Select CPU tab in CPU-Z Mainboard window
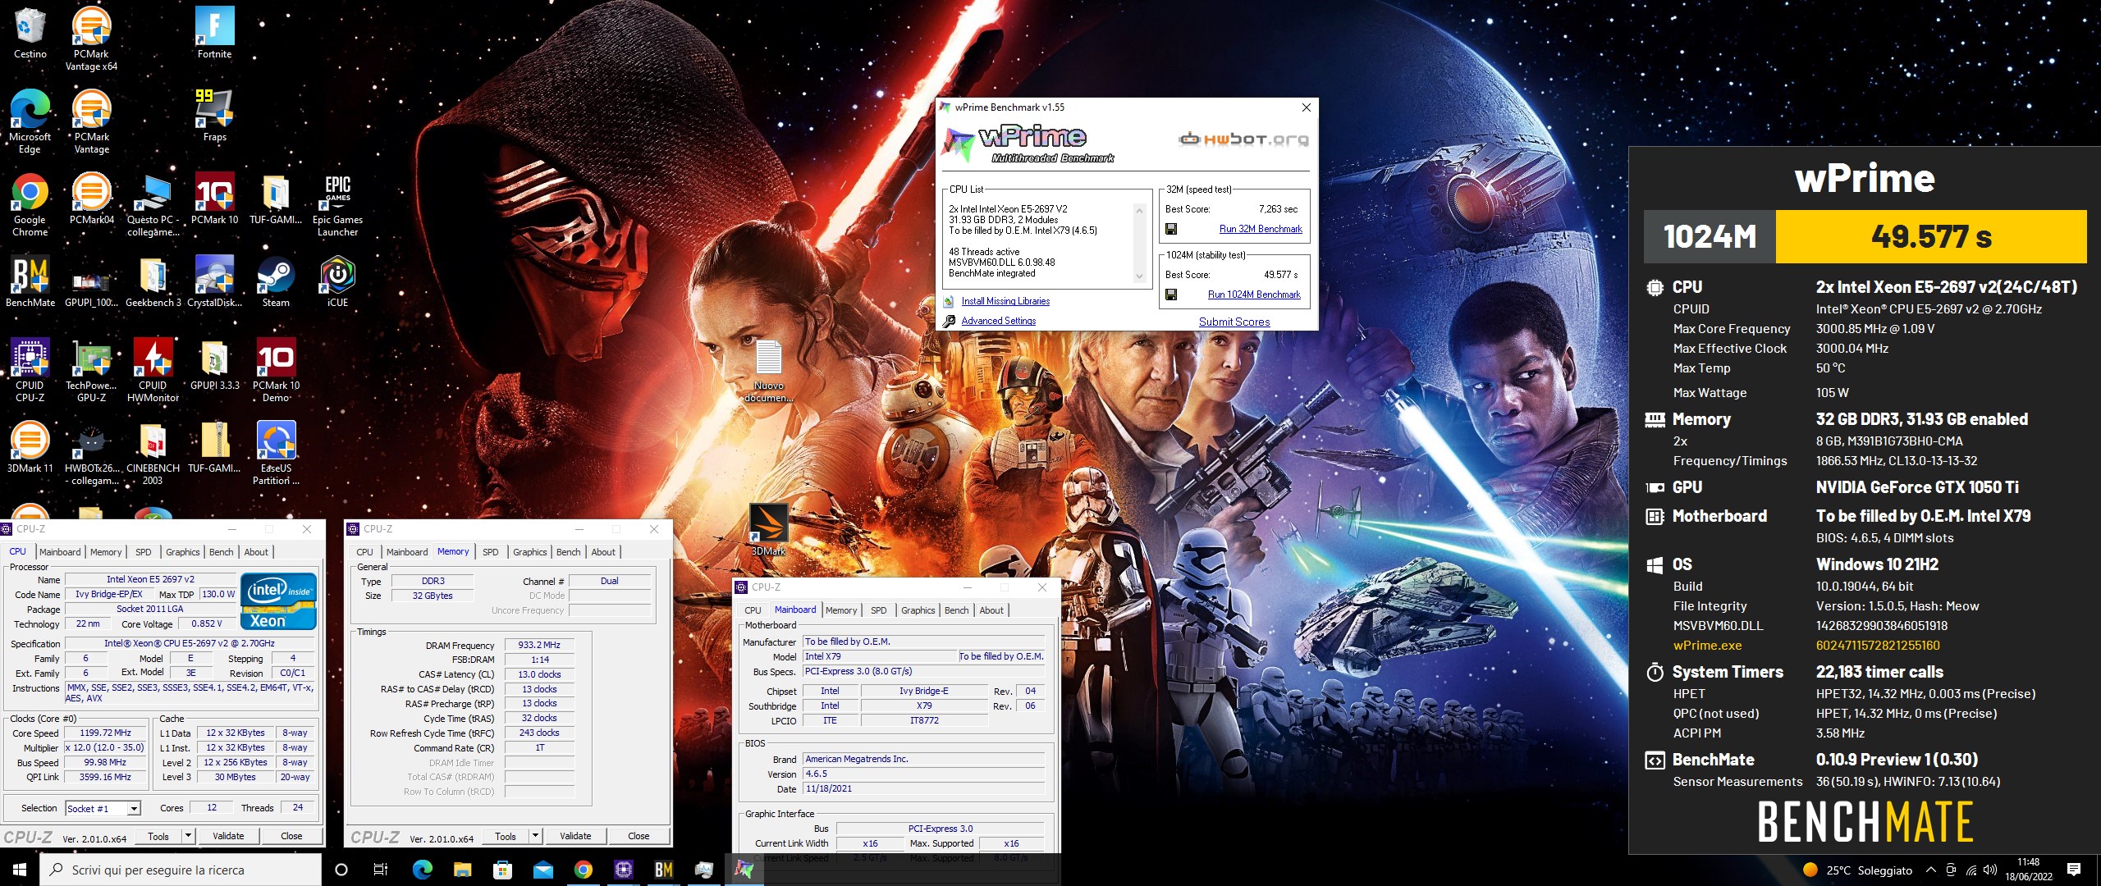2101x886 pixels. pos(753,610)
